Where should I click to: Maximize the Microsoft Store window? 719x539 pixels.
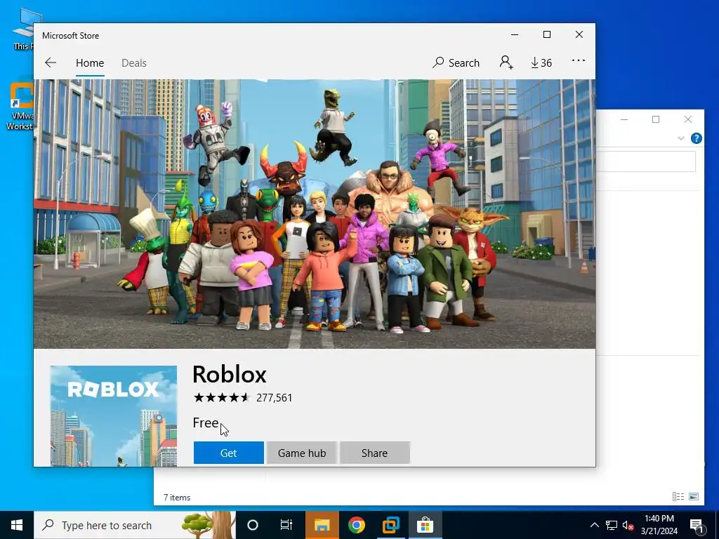pos(546,35)
